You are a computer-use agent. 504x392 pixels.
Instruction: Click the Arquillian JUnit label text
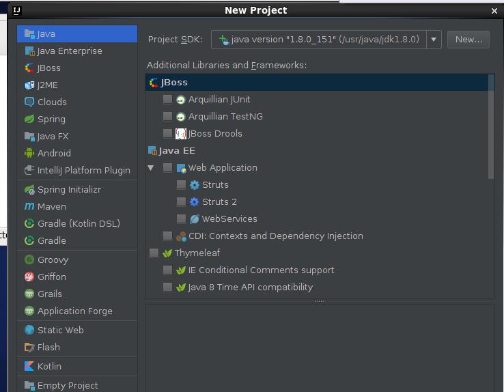pyautogui.click(x=219, y=100)
